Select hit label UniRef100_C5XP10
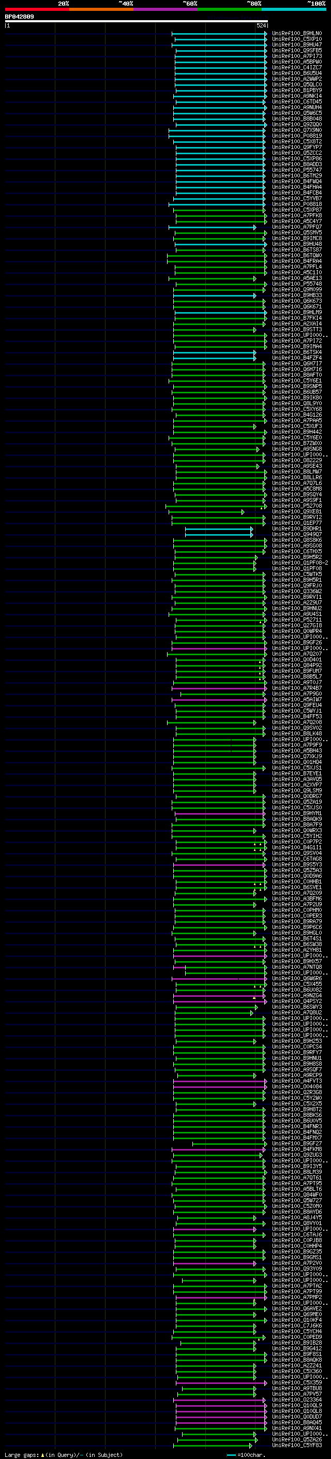The image size is (331, 1459). pos(297,39)
